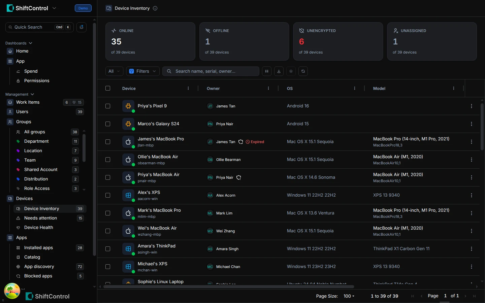The image size is (485, 303).
Task: Click the Windows icon for Amara's ThinkPad
Action: click(x=128, y=249)
